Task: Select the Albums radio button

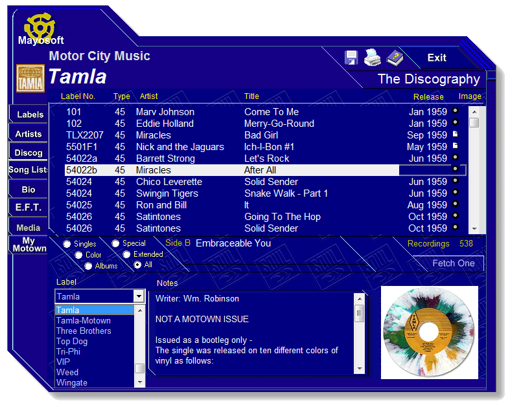Action: [88, 266]
